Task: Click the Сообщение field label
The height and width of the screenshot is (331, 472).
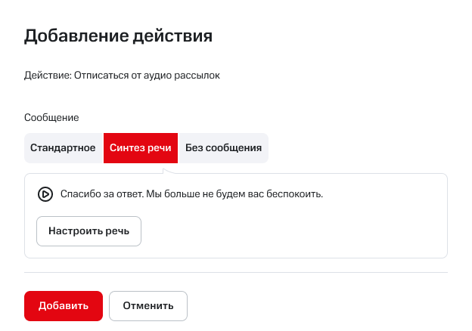Action: coord(51,118)
